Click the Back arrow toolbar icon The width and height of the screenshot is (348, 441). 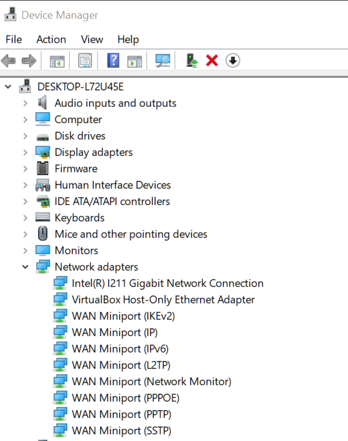point(8,61)
